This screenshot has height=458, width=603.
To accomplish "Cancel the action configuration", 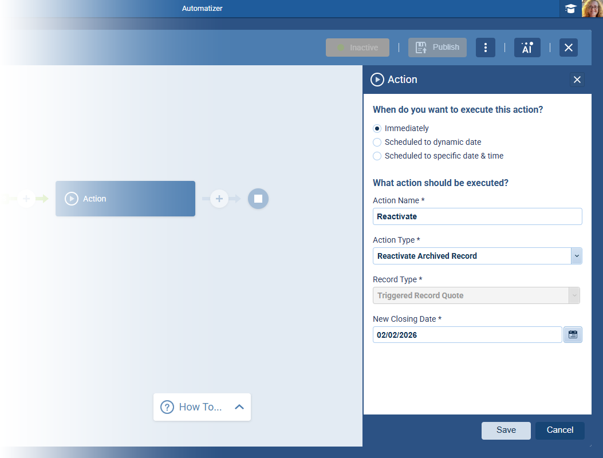I will point(559,430).
